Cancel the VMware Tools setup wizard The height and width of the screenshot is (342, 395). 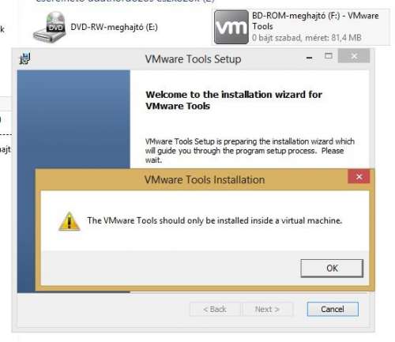[333, 309]
